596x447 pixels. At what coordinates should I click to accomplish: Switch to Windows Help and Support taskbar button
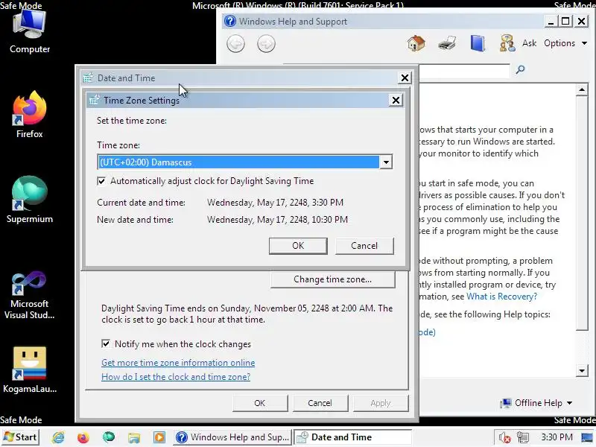pos(233,437)
